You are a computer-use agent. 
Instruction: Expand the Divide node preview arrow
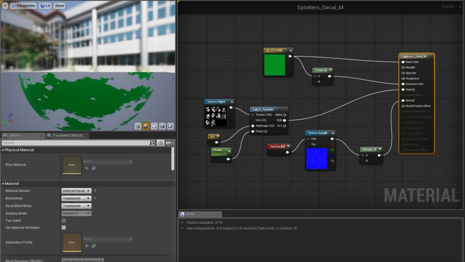click(x=331, y=70)
